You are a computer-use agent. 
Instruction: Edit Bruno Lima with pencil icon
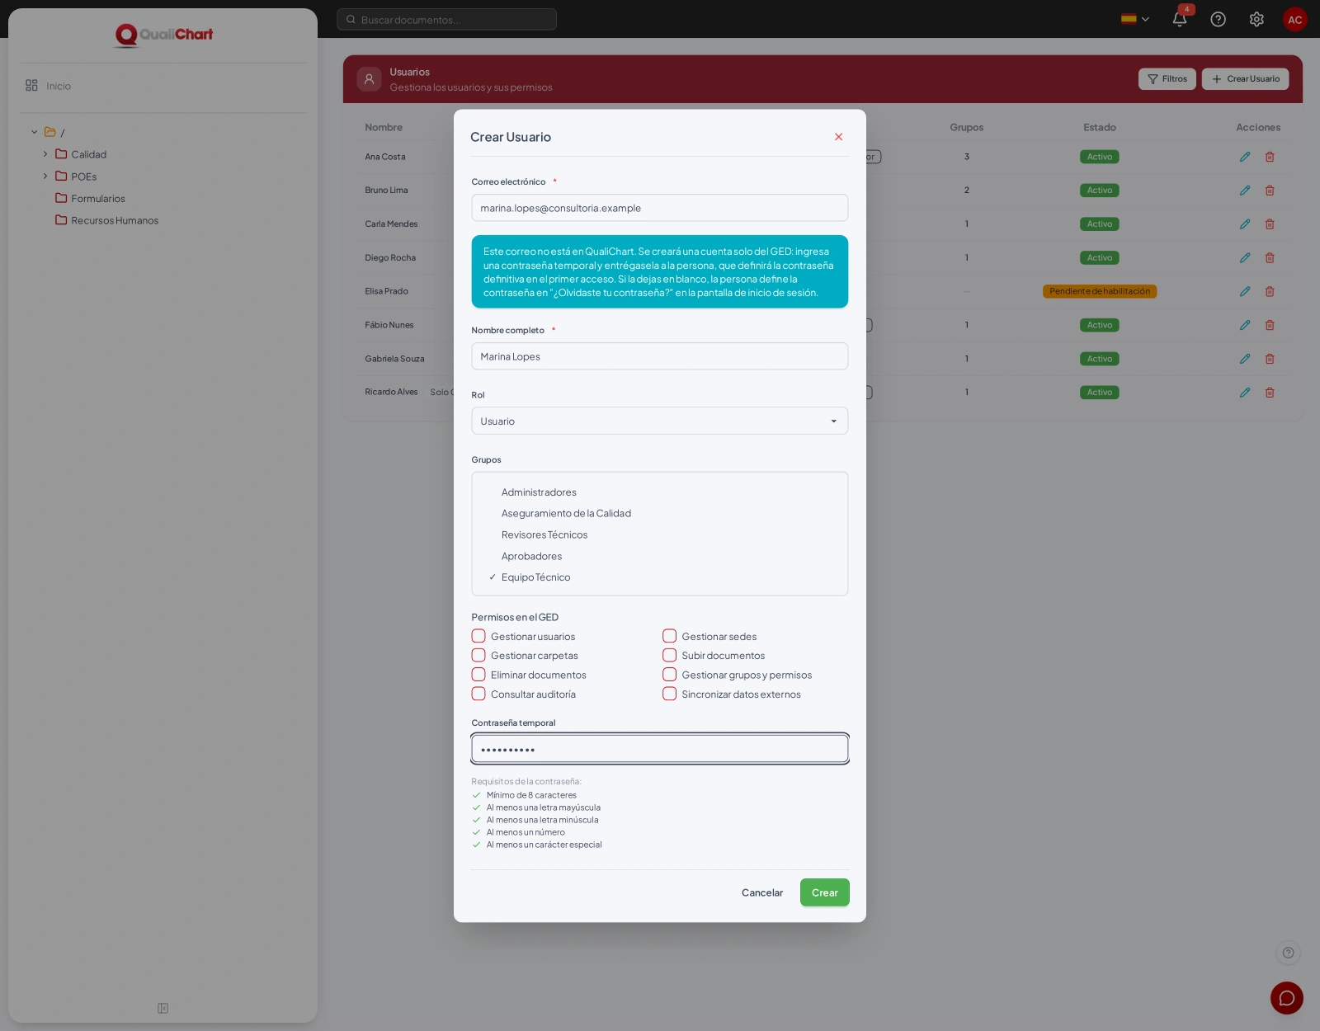coord(1245,191)
